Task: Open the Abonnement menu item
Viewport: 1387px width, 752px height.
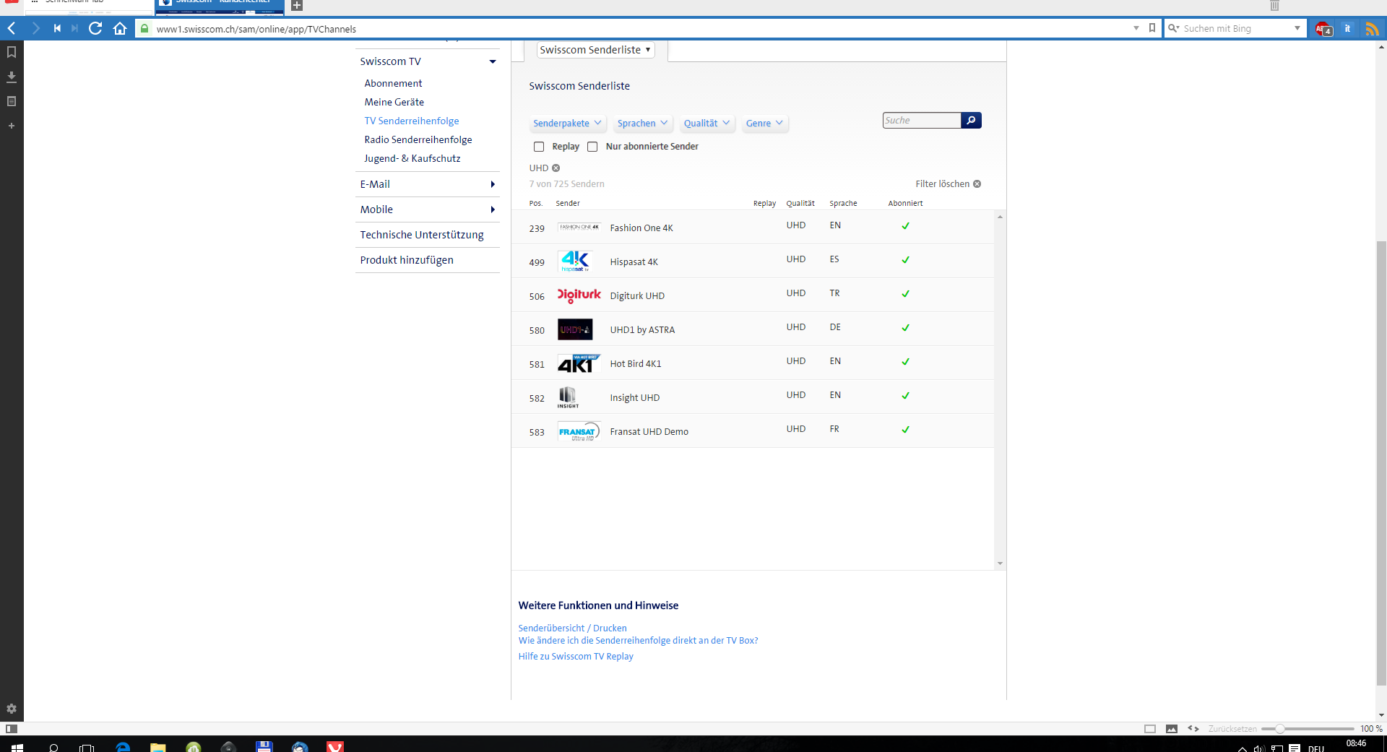Action: click(x=393, y=83)
